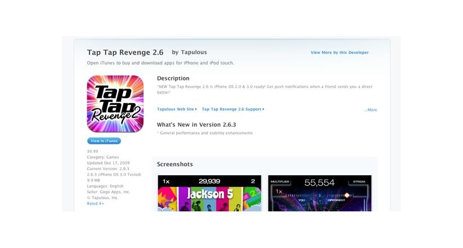
Task: Click the Screenshots heading
Action: (175, 164)
